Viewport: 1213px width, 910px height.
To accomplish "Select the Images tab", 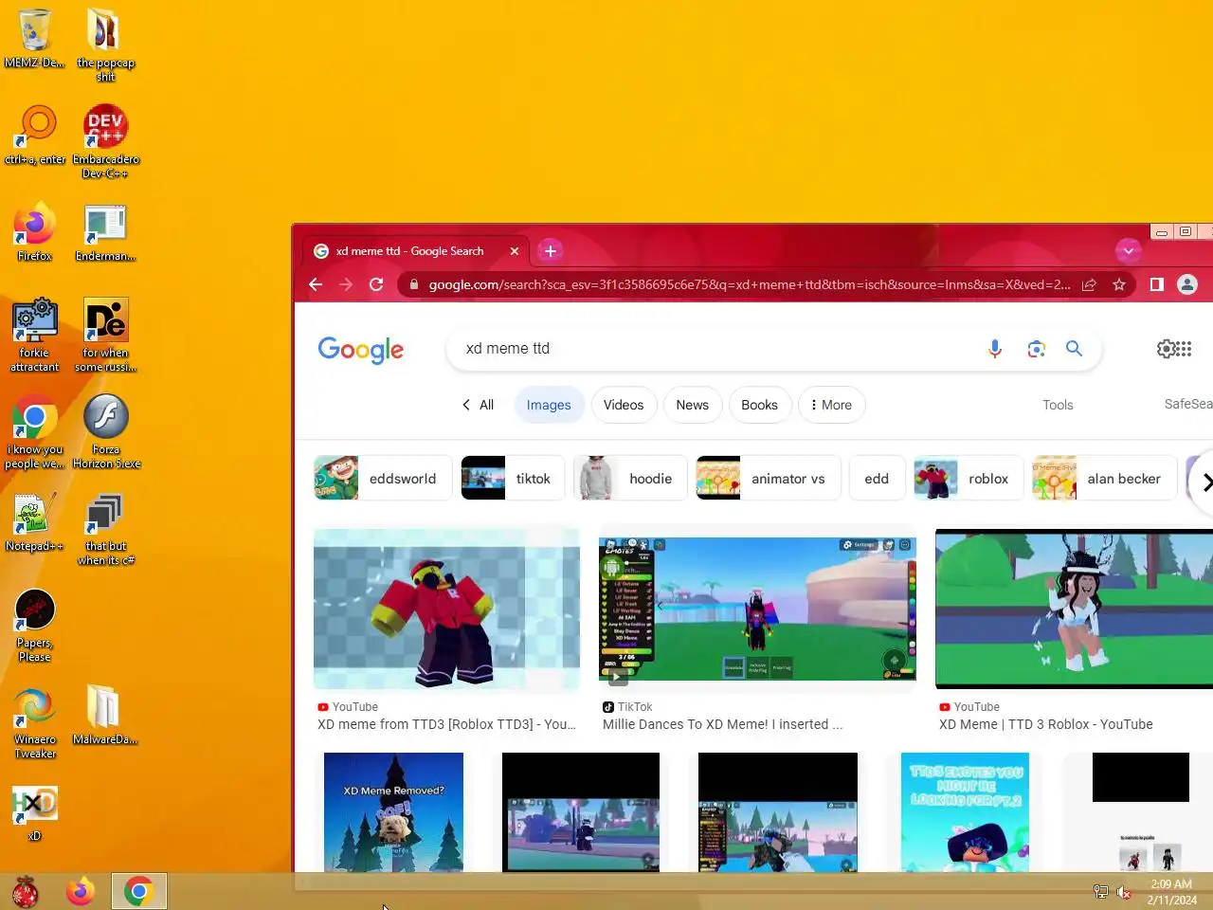I will point(549,405).
